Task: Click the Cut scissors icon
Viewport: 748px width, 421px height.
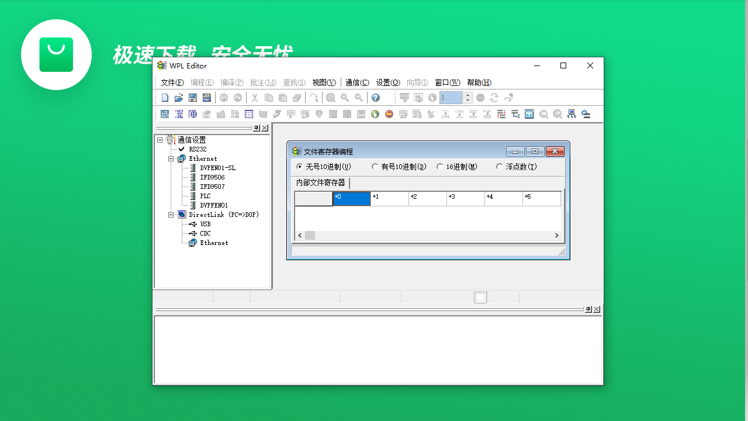Action: click(x=255, y=98)
